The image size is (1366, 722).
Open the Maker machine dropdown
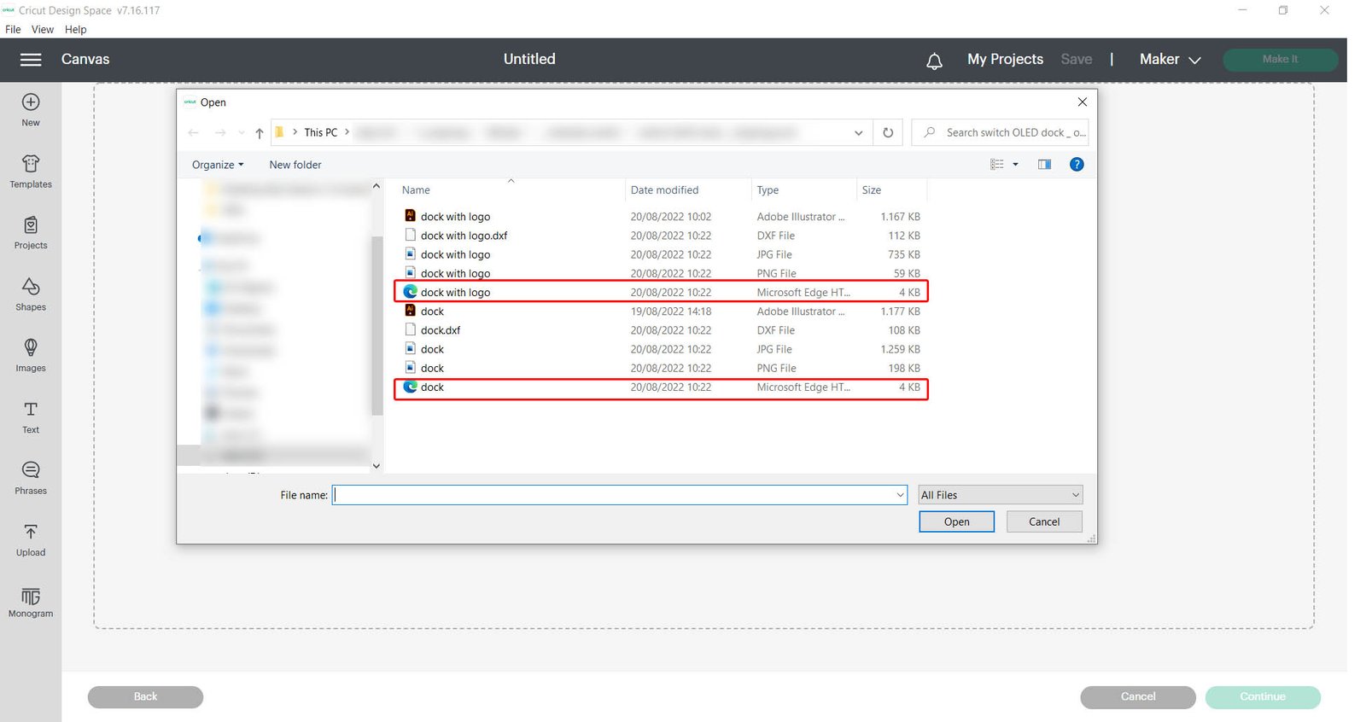click(1170, 60)
